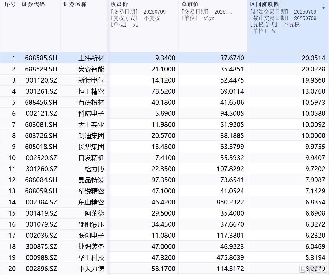Screen dimensions: 329x275
Task: Click market cap value 107.8292
Action: (230, 169)
